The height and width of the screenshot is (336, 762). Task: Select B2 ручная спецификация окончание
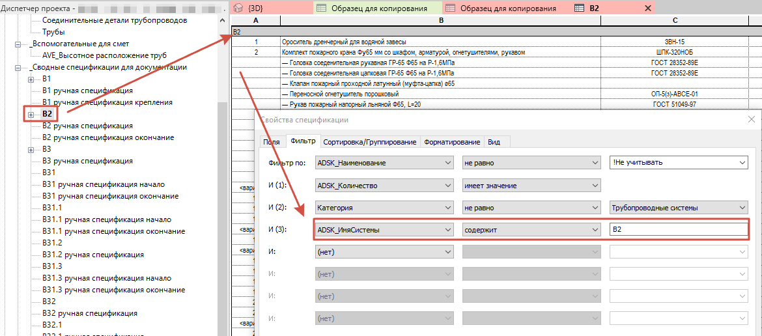pyautogui.click(x=108, y=137)
